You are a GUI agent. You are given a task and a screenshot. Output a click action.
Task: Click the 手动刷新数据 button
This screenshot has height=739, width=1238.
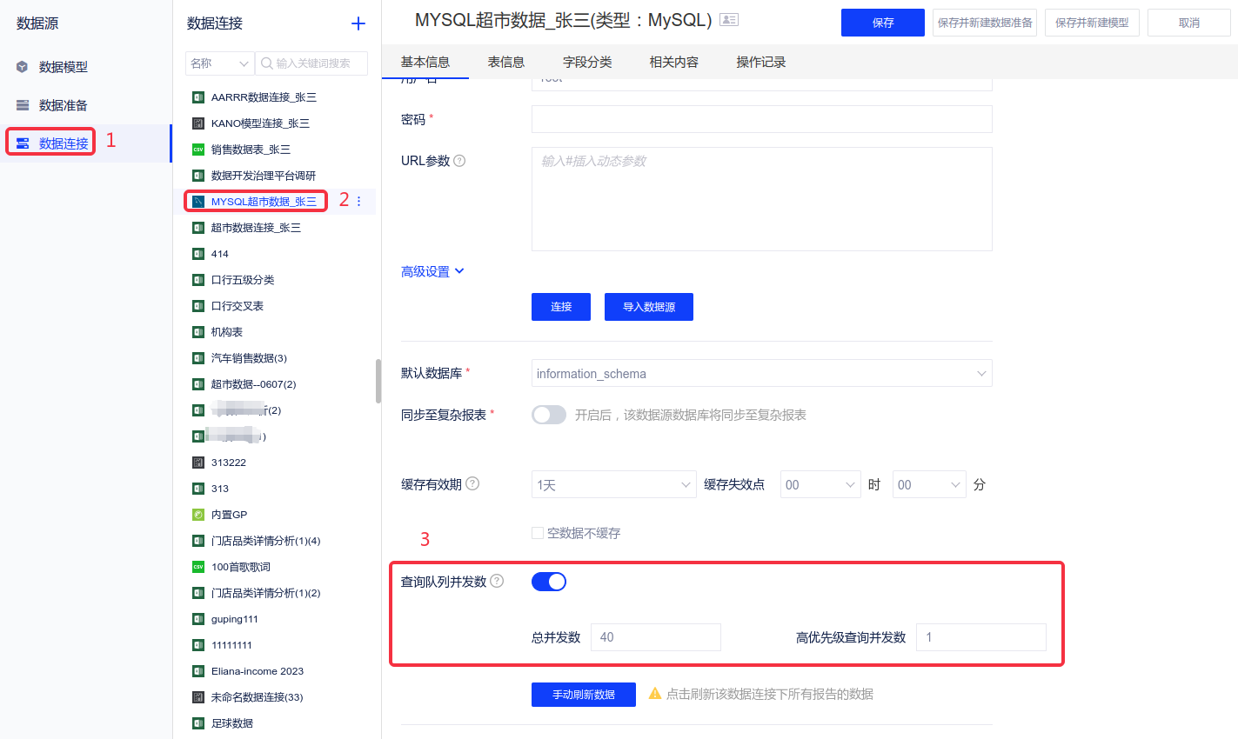pyautogui.click(x=584, y=695)
